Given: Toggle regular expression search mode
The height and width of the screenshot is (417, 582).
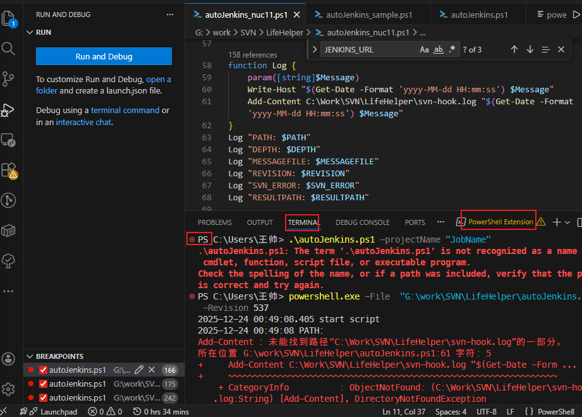Looking at the screenshot, I should 451,49.
